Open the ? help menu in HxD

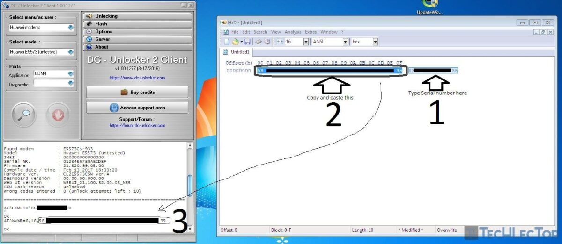click(342, 32)
